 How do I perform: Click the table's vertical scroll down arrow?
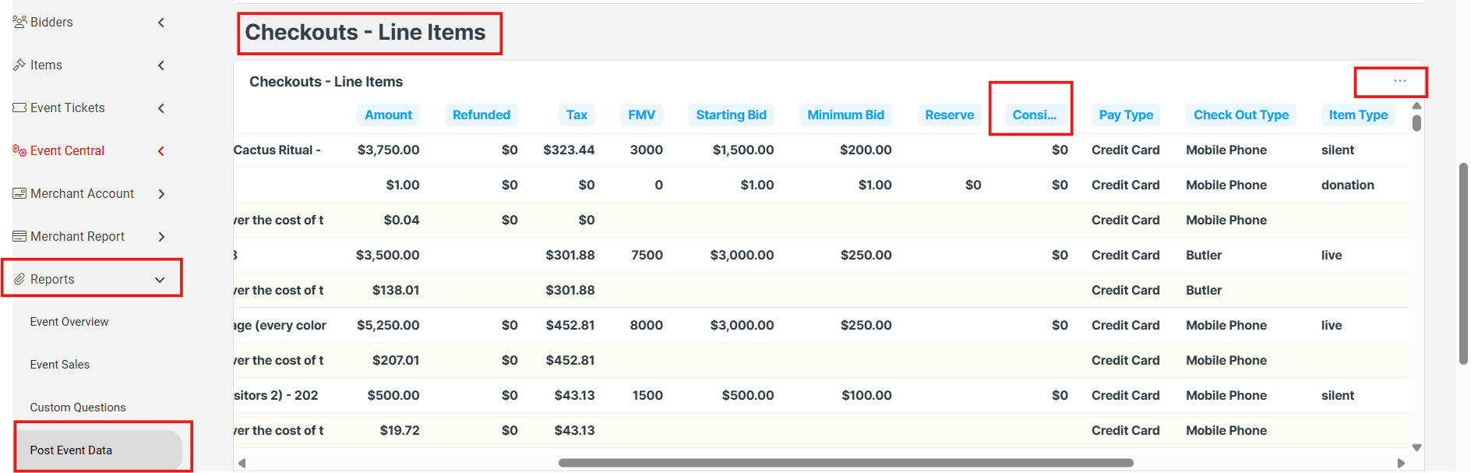(1416, 447)
